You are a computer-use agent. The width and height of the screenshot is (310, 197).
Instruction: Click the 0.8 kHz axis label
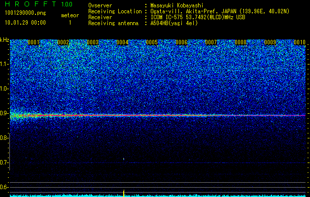[x=4, y=138]
